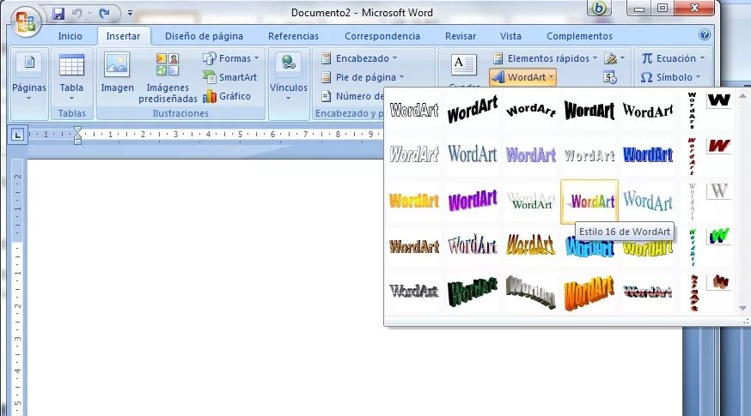Switch to the Inicio tab
751x416 pixels.
pos(70,36)
